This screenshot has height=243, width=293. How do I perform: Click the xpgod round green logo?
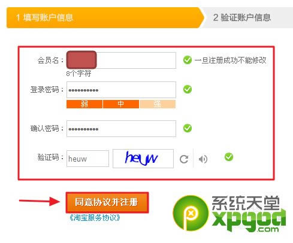tap(191, 213)
